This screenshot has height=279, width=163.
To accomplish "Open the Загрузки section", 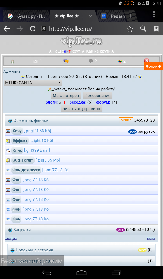I will 22,230.
